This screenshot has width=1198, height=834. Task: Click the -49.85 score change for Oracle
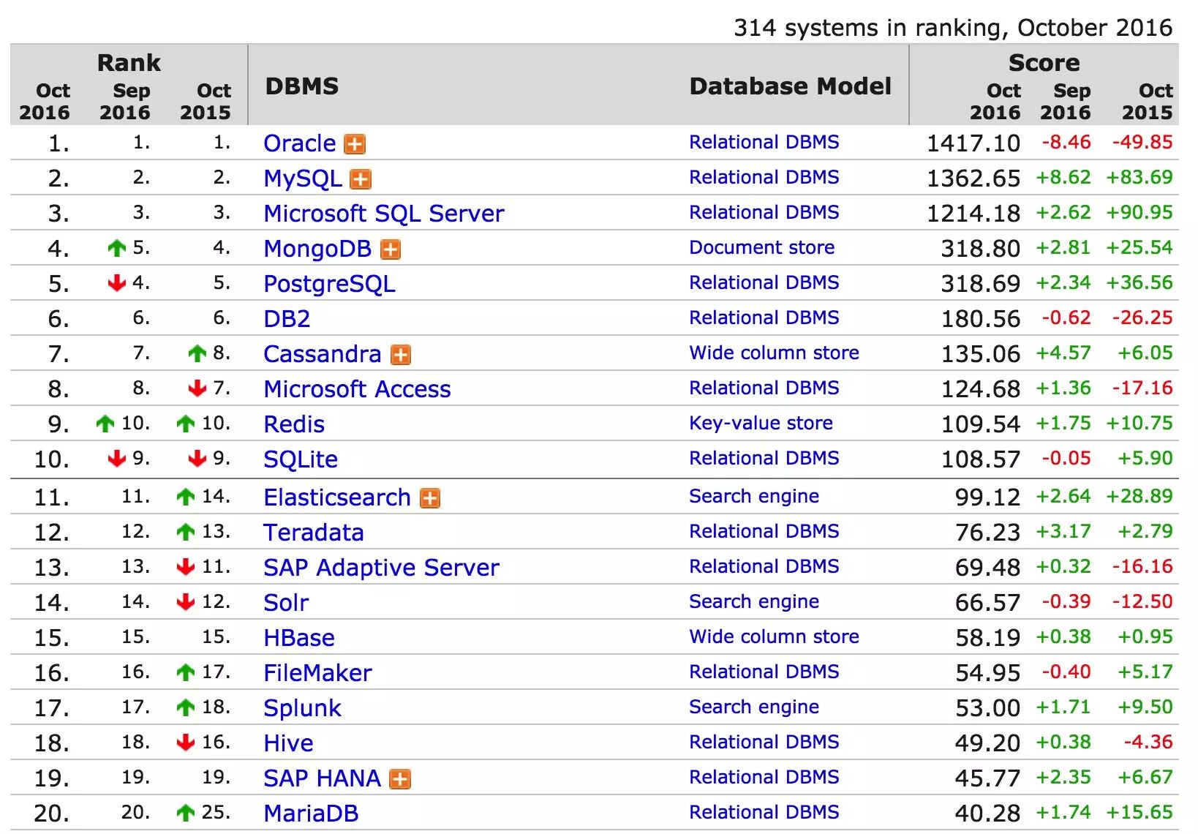[x=1142, y=142]
